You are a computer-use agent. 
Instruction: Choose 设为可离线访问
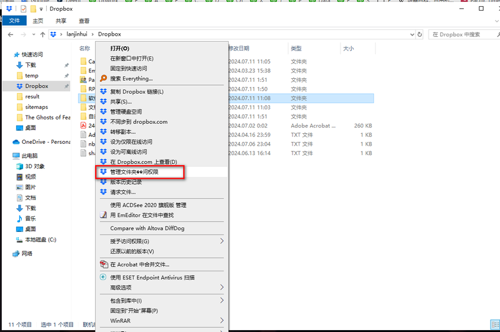point(161,152)
